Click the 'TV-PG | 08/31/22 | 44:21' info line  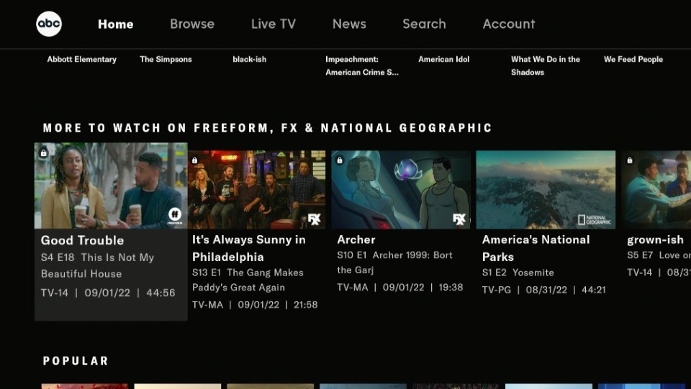tap(544, 290)
